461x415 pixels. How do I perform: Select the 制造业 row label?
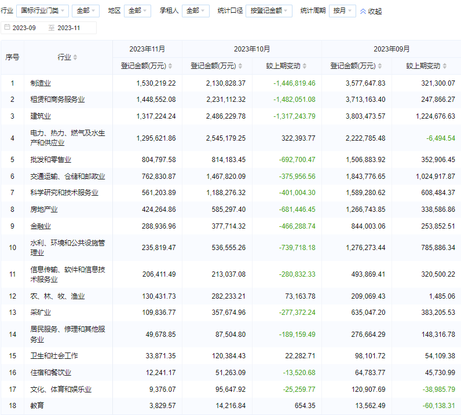pyautogui.click(x=41, y=83)
